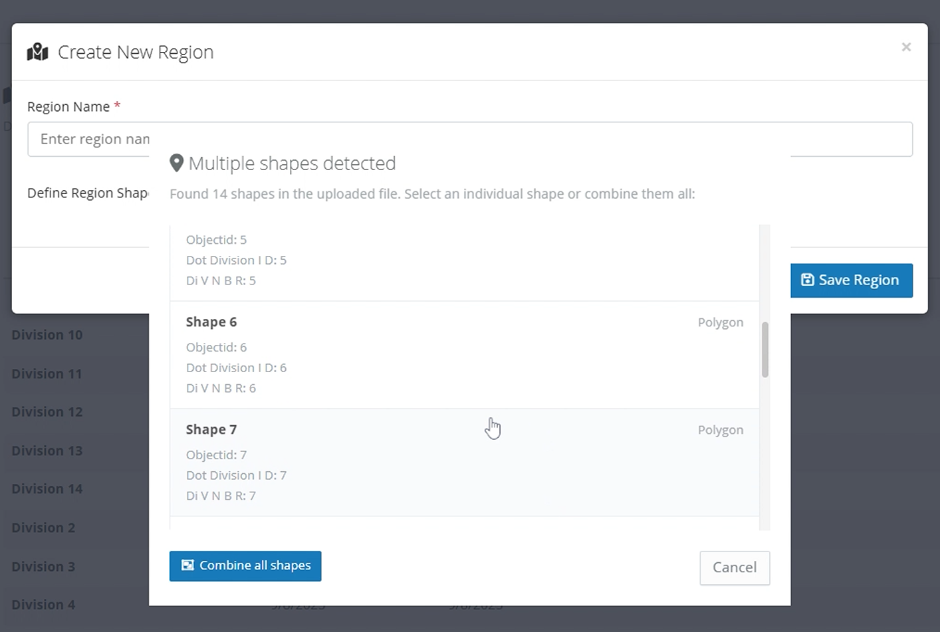The width and height of the screenshot is (940, 632).
Task: Click the Polygon label on Shape 6
Action: click(x=720, y=322)
